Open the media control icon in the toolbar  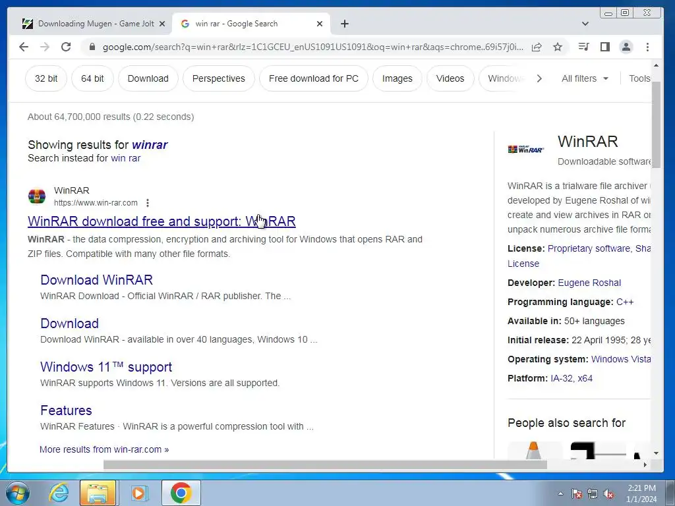[x=584, y=47]
